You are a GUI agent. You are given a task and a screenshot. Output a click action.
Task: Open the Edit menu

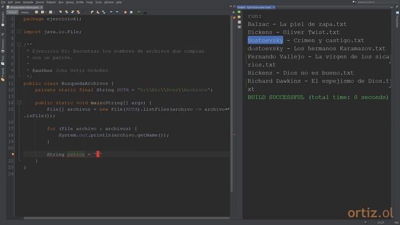pyautogui.click(x=10, y=2)
